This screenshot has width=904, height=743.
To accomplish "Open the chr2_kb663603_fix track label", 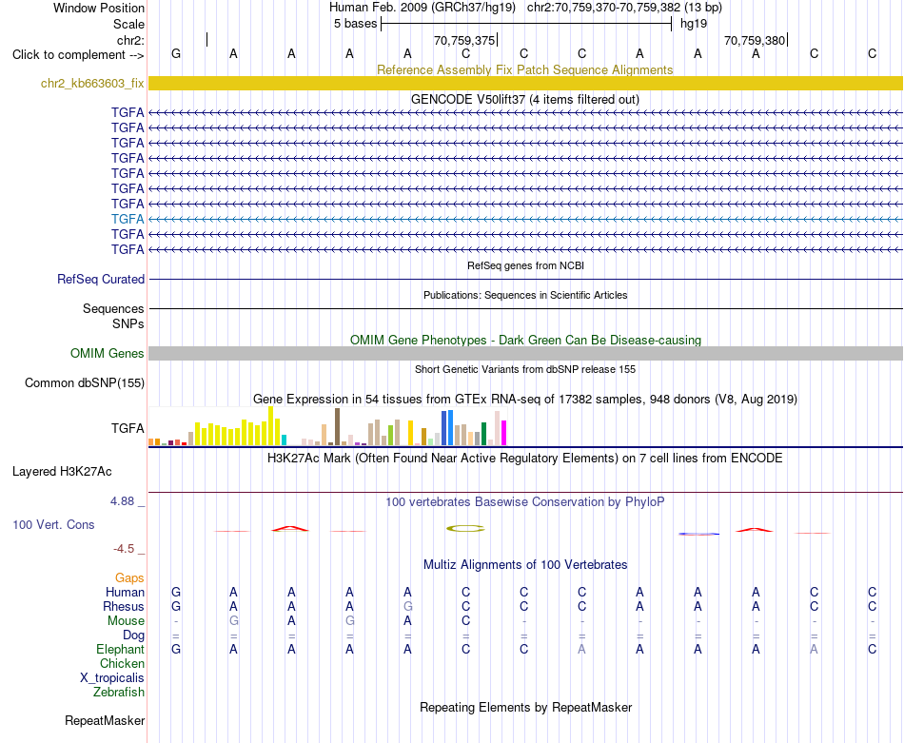I will (92, 83).
